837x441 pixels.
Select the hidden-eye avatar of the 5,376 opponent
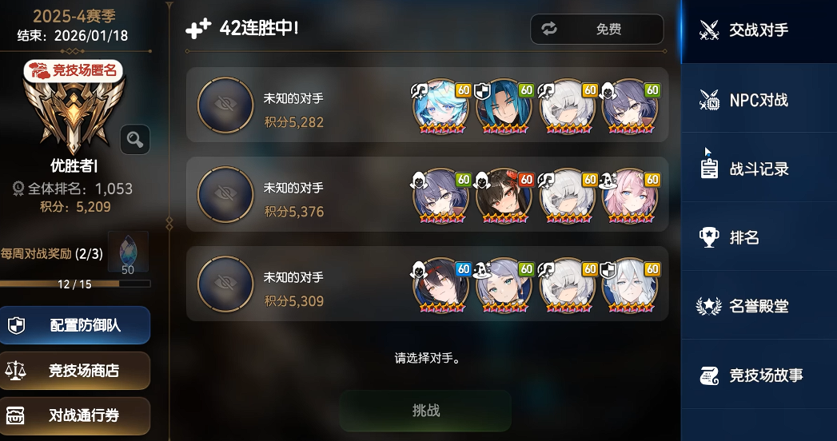tap(225, 194)
